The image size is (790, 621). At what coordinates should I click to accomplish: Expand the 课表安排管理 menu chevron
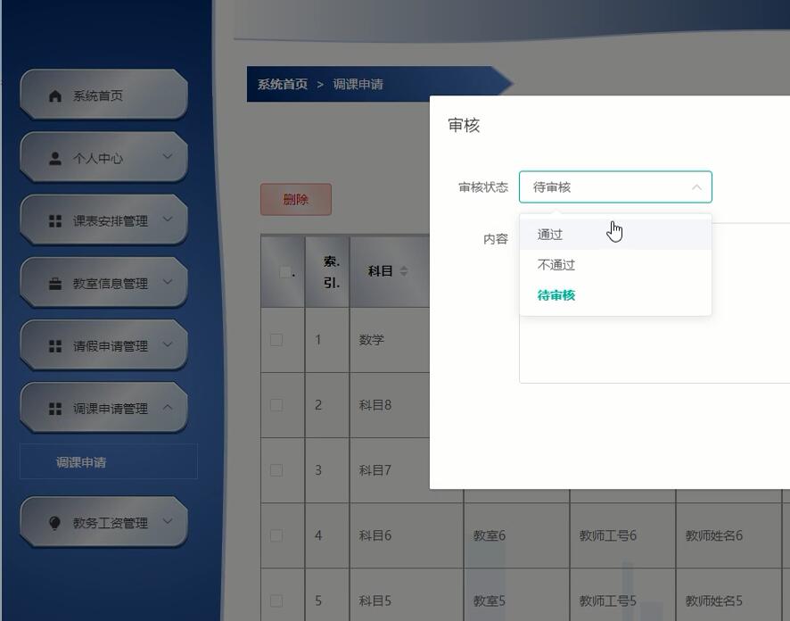168,219
